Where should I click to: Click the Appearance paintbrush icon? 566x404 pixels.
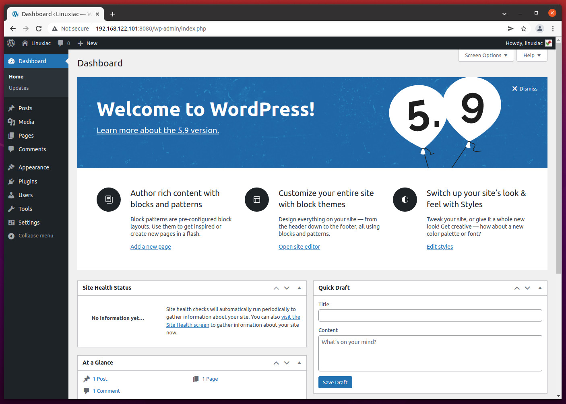click(11, 167)
